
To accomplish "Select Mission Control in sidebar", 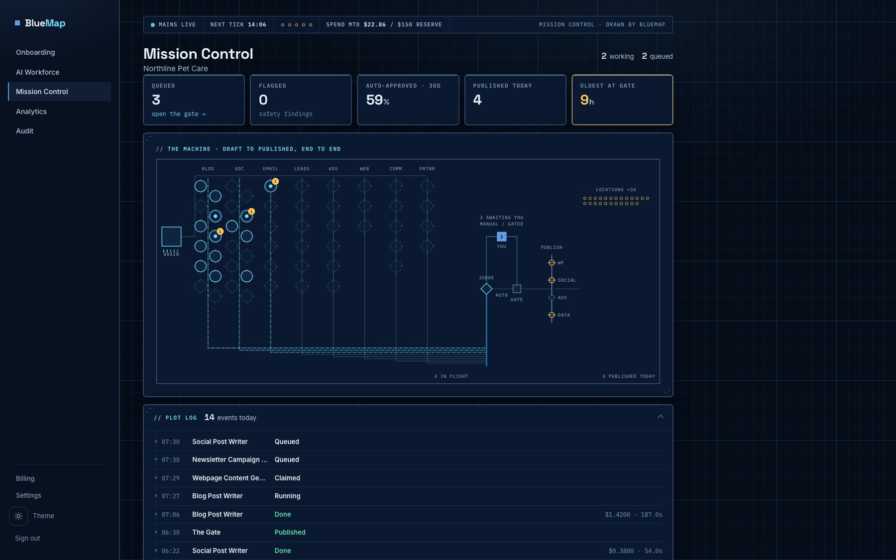I will [59, 92].
